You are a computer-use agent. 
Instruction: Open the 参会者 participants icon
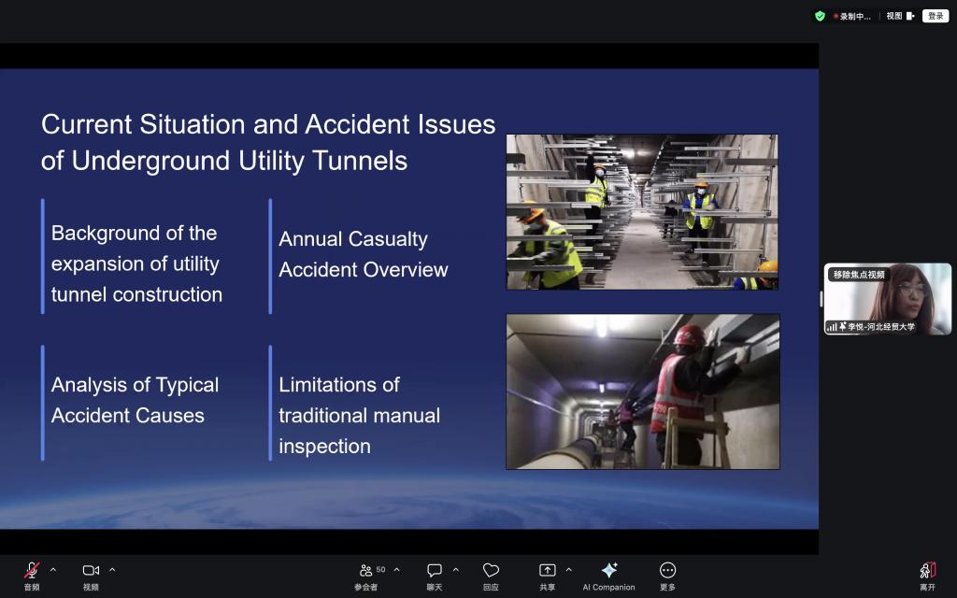[x=365, y=570]
